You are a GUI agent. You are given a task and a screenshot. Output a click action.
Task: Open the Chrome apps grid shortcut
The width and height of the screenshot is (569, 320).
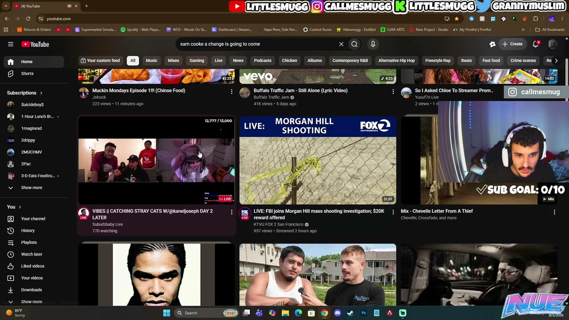(6, 29)
